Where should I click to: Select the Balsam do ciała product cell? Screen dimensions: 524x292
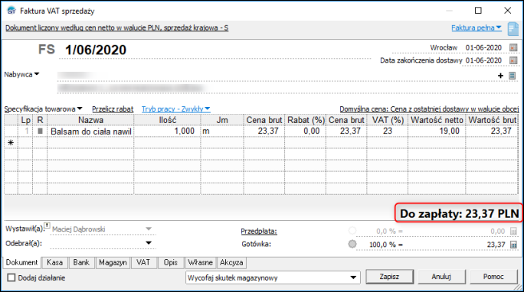90,131
